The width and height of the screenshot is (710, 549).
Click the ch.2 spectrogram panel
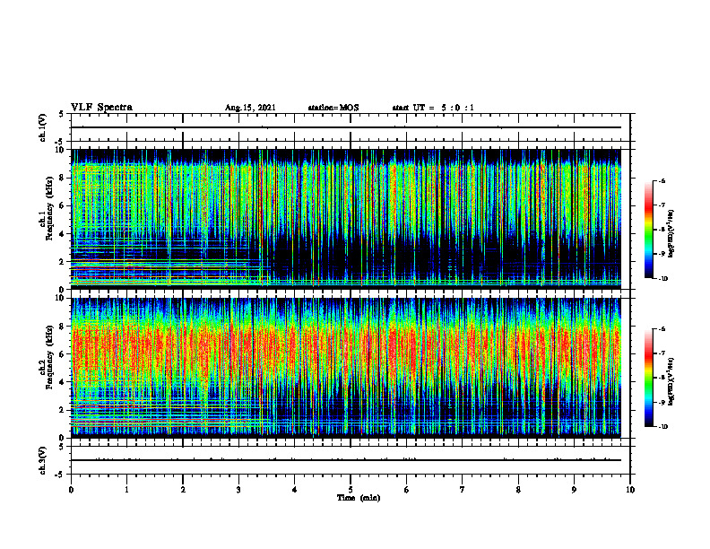pyautogui.click(x=345, y=368)
